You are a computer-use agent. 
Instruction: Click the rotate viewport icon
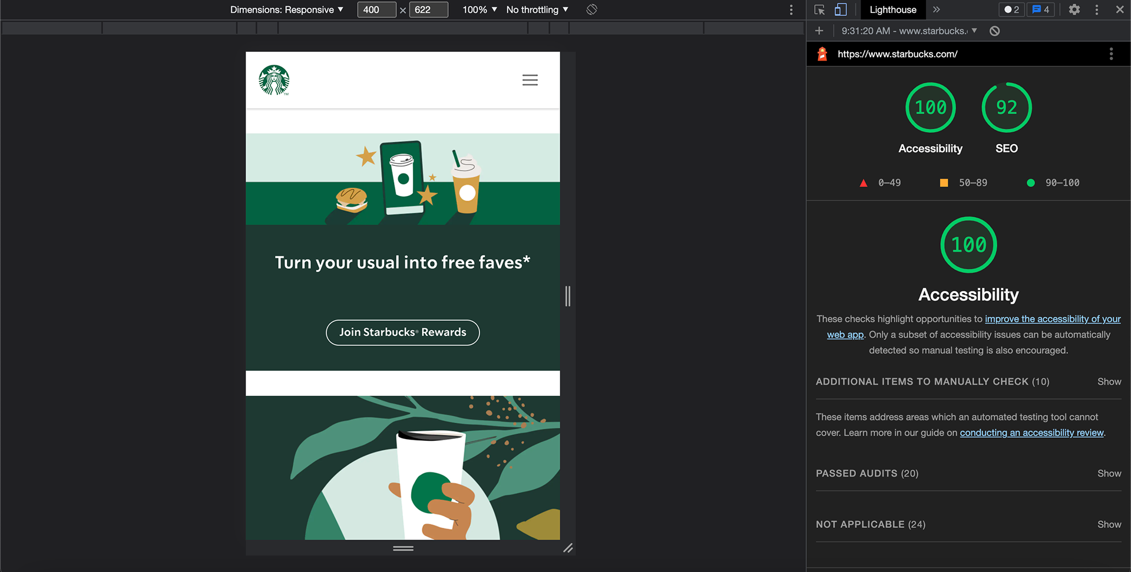(592, 9)
